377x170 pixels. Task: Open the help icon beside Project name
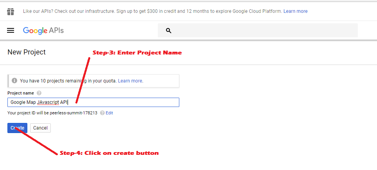pyautogui.click(x=39, y=93)
